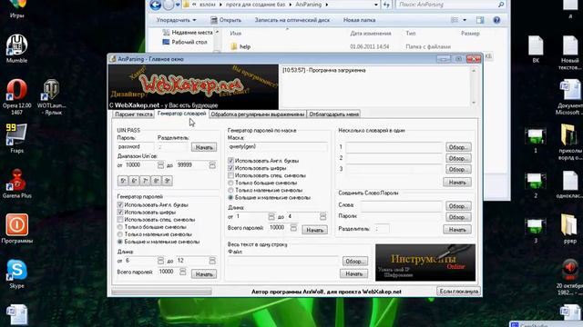Launch Skype from the desktop
583x327 pixels.
pyautogui.click(x=16, y=273)
